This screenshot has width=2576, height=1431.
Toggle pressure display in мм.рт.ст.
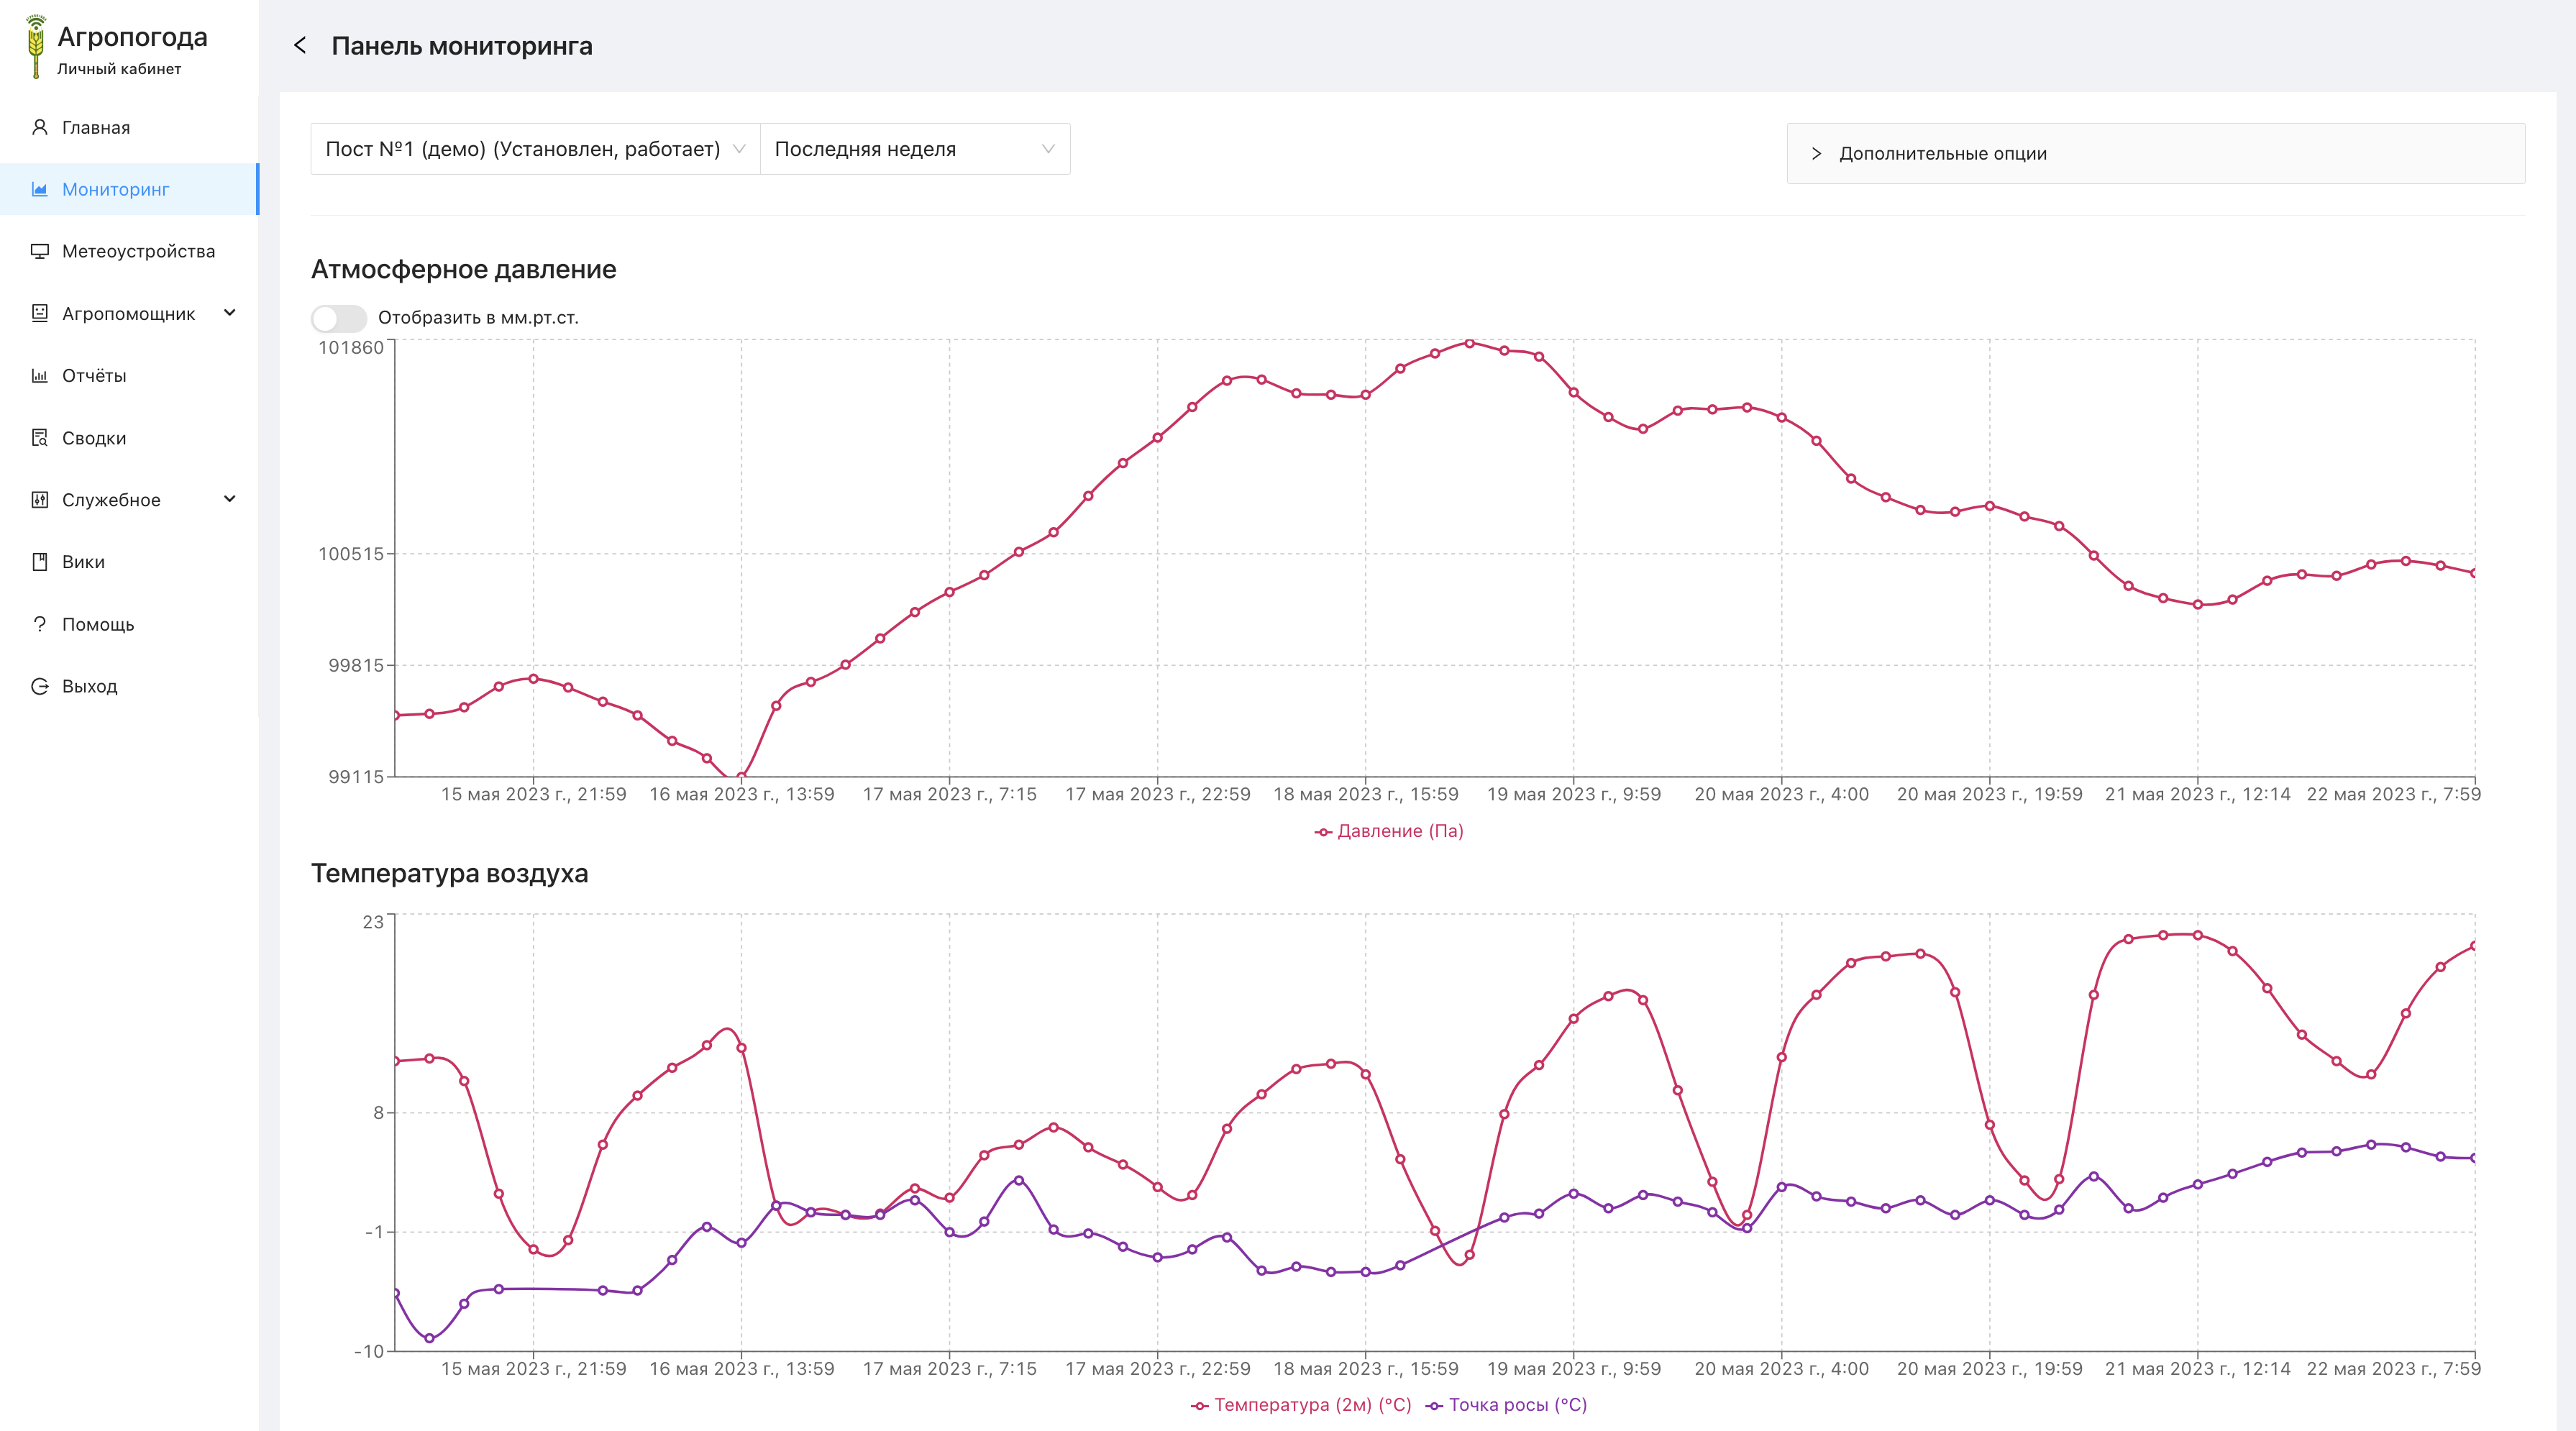[x=339, y=318]
